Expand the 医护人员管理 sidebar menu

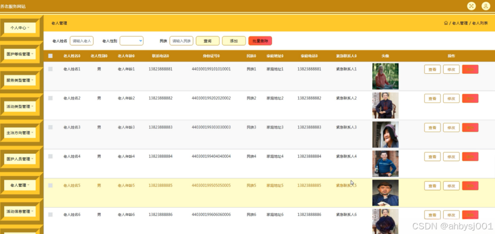pyautogui.click(x=20, y=159)
